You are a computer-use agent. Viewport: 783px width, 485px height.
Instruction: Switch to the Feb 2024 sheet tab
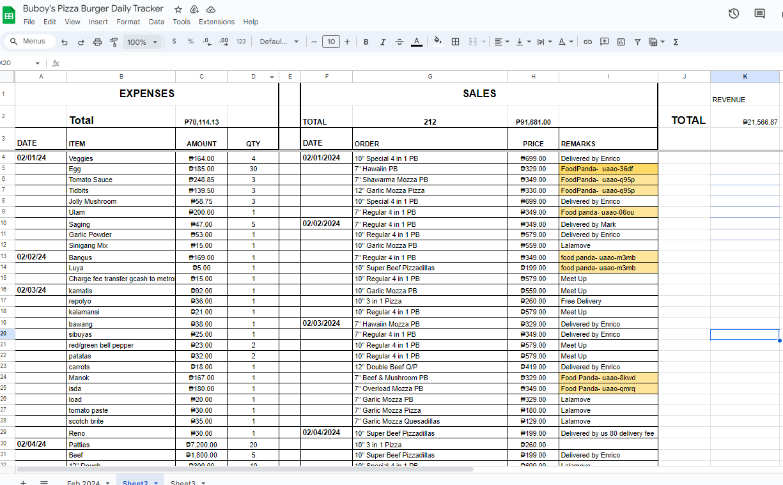84,482
